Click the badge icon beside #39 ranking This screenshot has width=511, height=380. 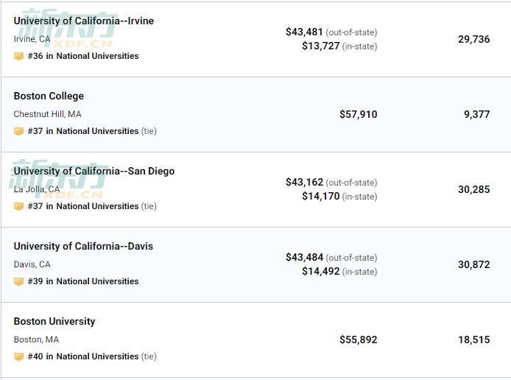click(x=18, y=281)
